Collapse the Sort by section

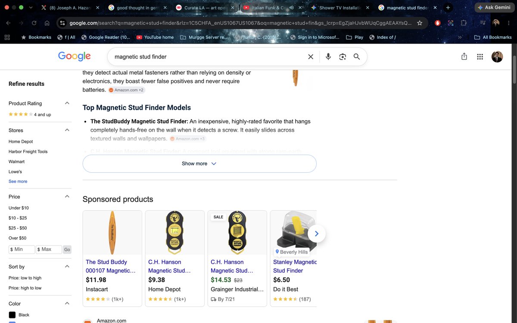67,267
